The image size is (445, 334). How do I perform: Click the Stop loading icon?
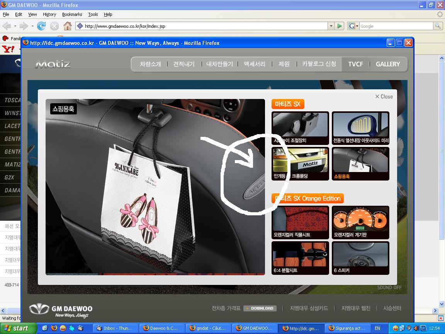click(54, 26)
